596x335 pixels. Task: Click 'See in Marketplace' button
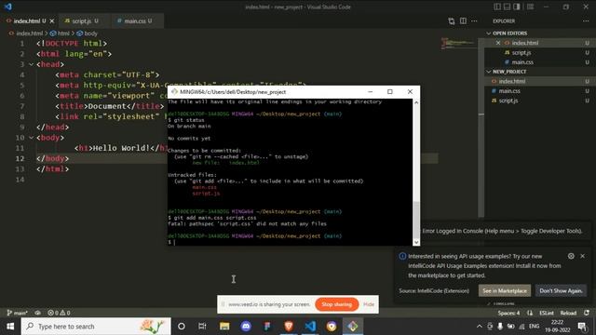click(x=505, y=290)
